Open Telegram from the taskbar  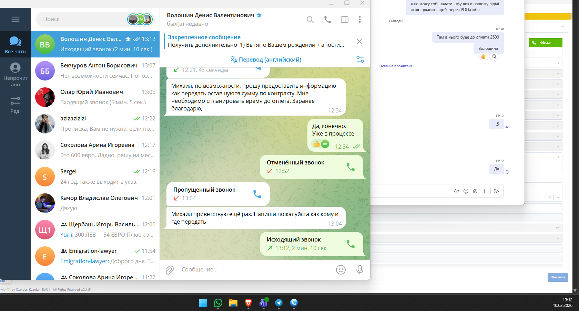point(279,303)
